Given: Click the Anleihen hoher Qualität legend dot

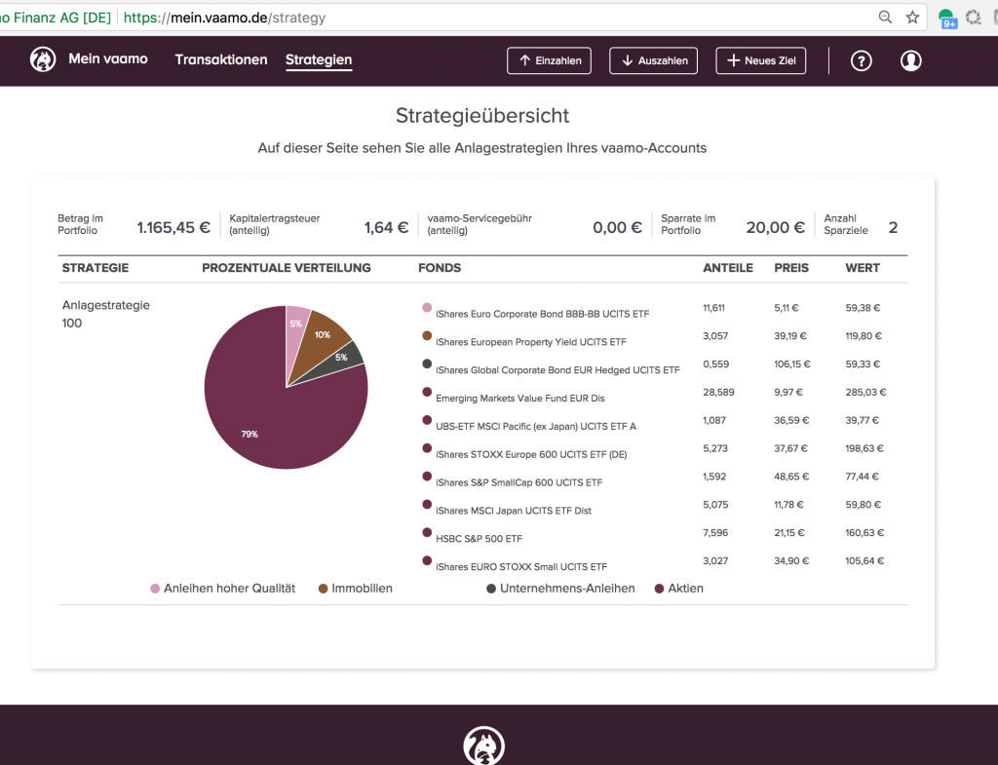Looking at the screenshot, I should [155, 589].
